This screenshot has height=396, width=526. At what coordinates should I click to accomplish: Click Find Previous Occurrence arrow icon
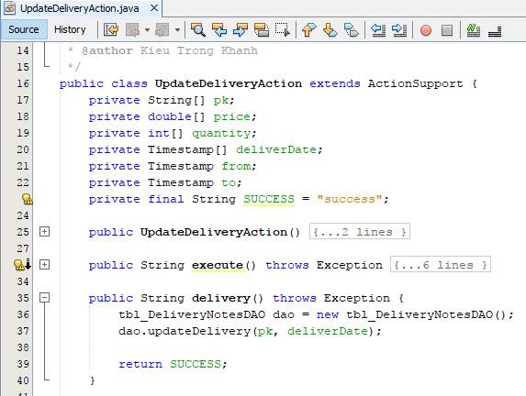pyautogui.click(x=219, y=30)
